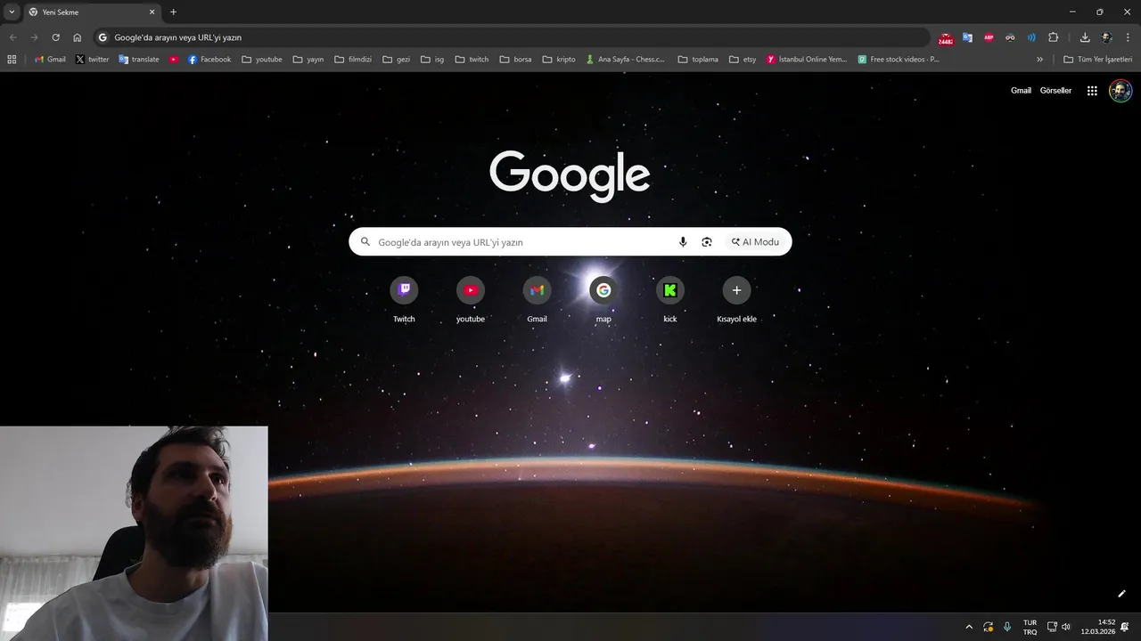This screenshot has height=641, width=1141.
Task: Open the Tüm Yer İşaretleri folder
Action: pos(1097,60)
